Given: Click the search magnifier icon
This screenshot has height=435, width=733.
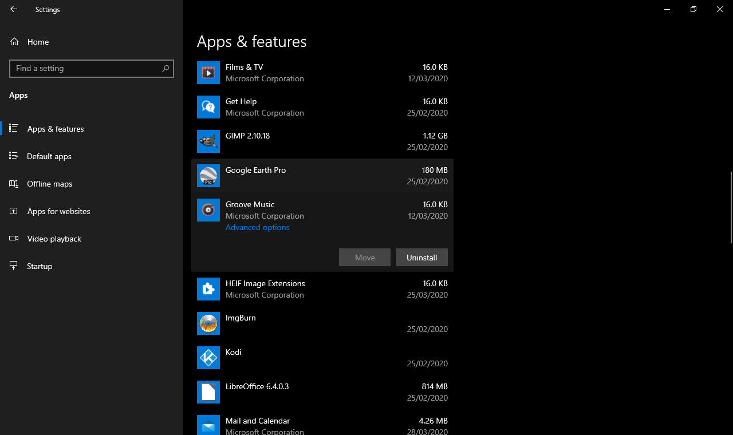Looking at the screenshot, I should (165, 69).
